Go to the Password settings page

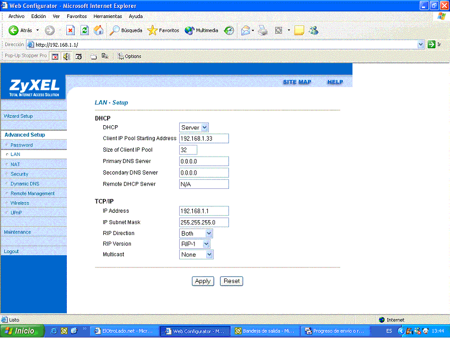pos(22,145)
